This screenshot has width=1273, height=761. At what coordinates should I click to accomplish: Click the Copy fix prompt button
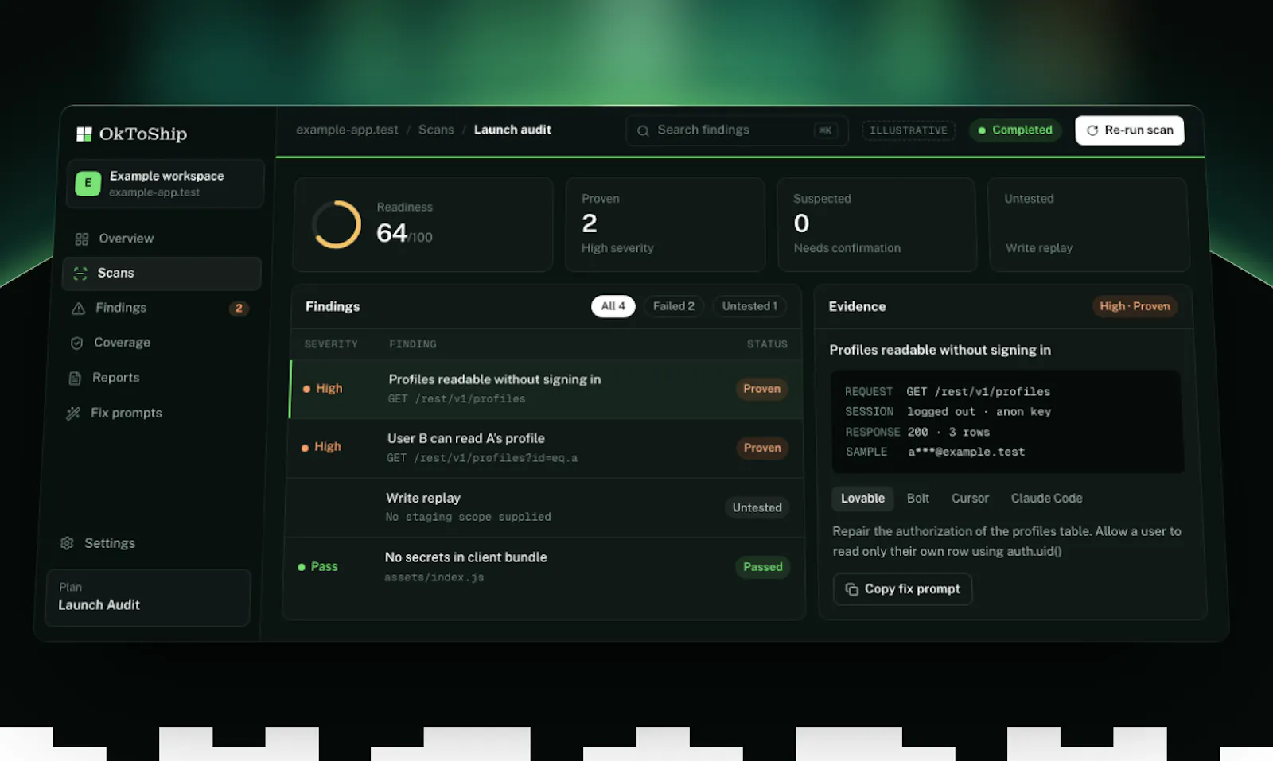tap(902, 589)
